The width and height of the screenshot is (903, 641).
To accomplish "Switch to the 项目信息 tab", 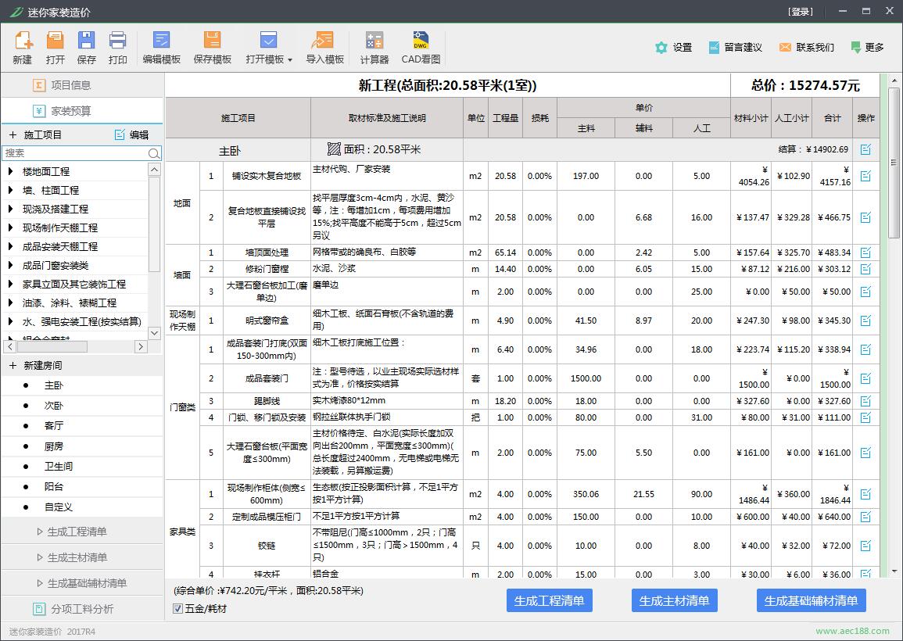I will (x=70, y=85).
